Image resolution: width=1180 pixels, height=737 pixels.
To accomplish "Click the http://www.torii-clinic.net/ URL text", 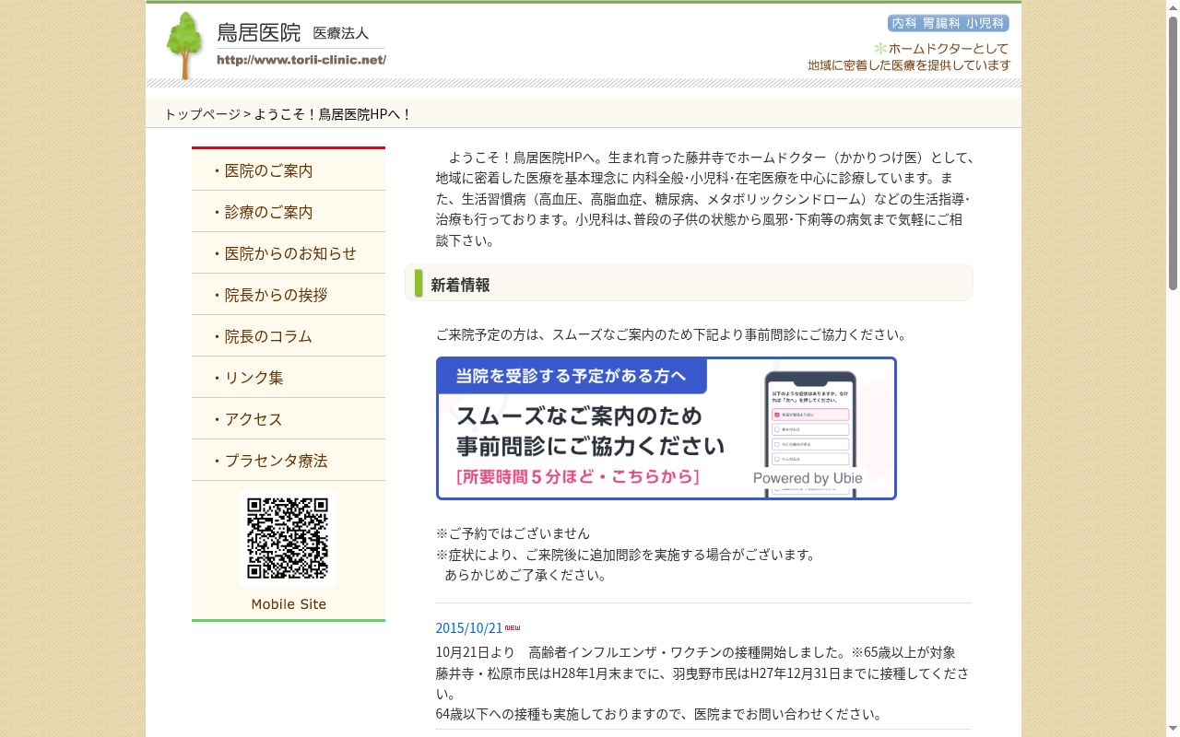I will [301, 60].
